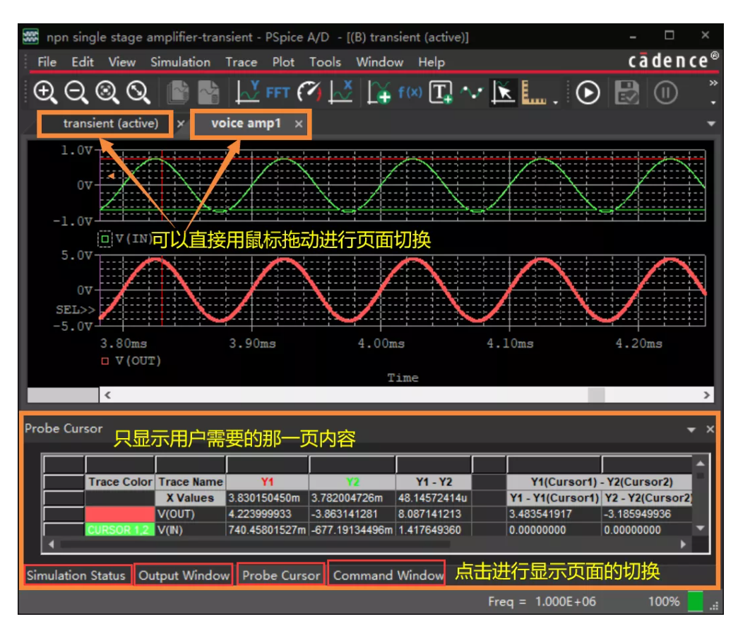This screenshot has width=738, height=636.
Task: Toggle the Log Y axis icon
Action: pyautogui.click(x=248, y=92)
